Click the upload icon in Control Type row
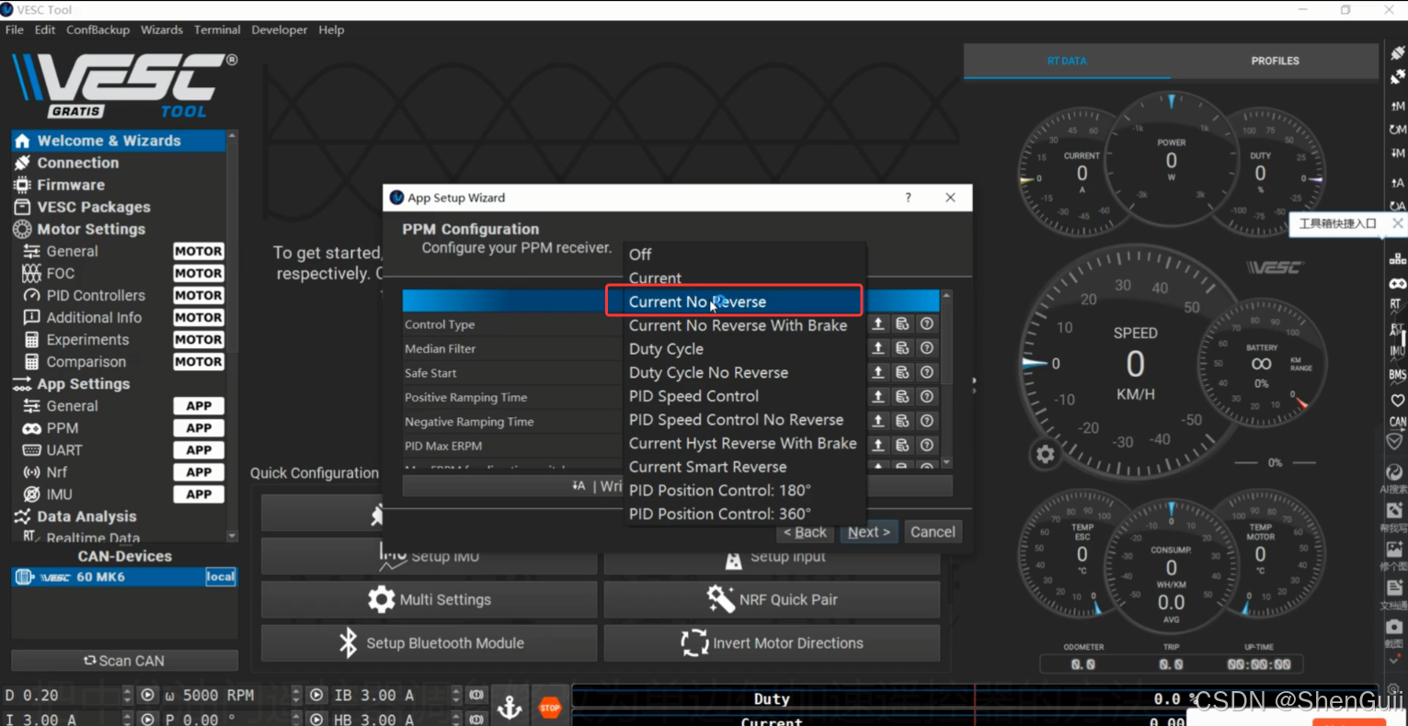The height and width of the screenshot is (726, 1408). (878, 323)
